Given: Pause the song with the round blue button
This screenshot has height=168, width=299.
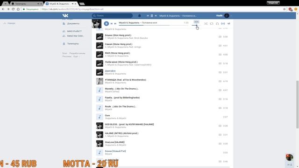Looking at the screenshot, I should [x=107, y=23].
